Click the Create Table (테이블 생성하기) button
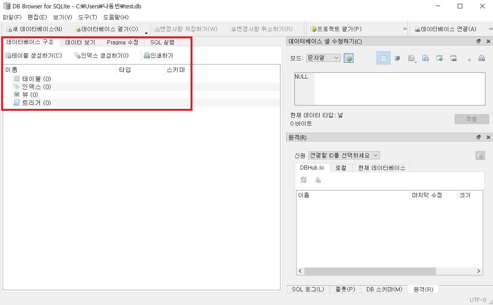The height and width of the screenshot is (305, 493). (x=33, y=55)
